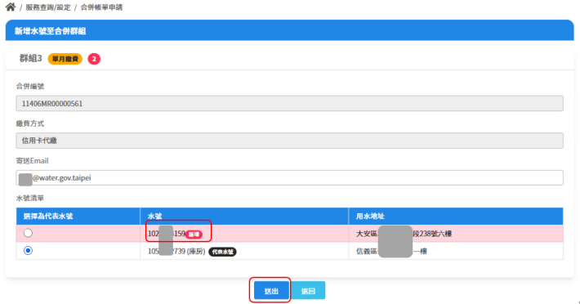Click the 返回 button to go back
Image resolution: width=580 pixels, height=304 pixels.
coord(308,291)
